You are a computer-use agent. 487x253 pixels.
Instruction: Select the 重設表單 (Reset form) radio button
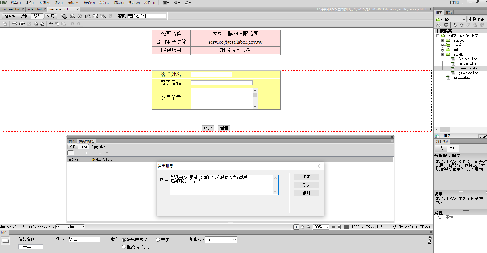pos(124,247)
